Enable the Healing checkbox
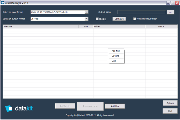 coord(97,19)
